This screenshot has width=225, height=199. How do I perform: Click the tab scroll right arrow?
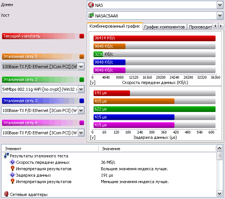[x=221, y=26]
